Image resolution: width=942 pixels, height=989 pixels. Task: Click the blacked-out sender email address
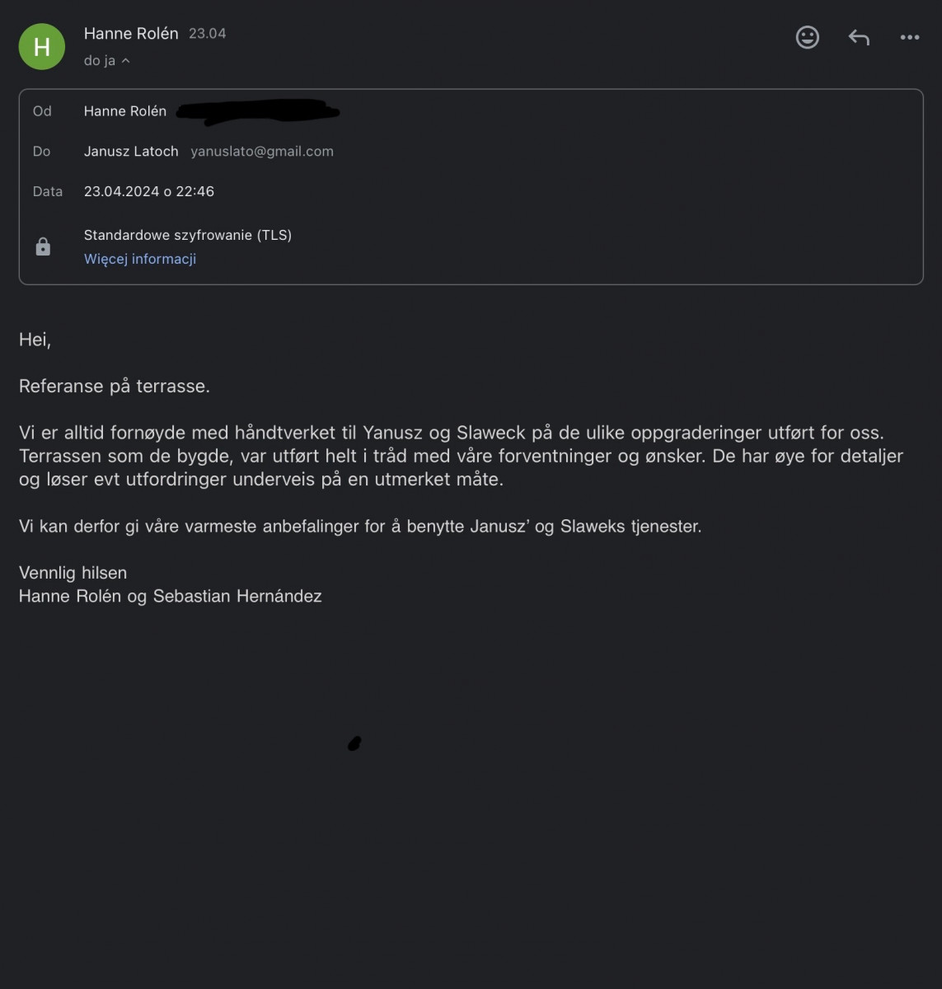[x=259, y=112]
